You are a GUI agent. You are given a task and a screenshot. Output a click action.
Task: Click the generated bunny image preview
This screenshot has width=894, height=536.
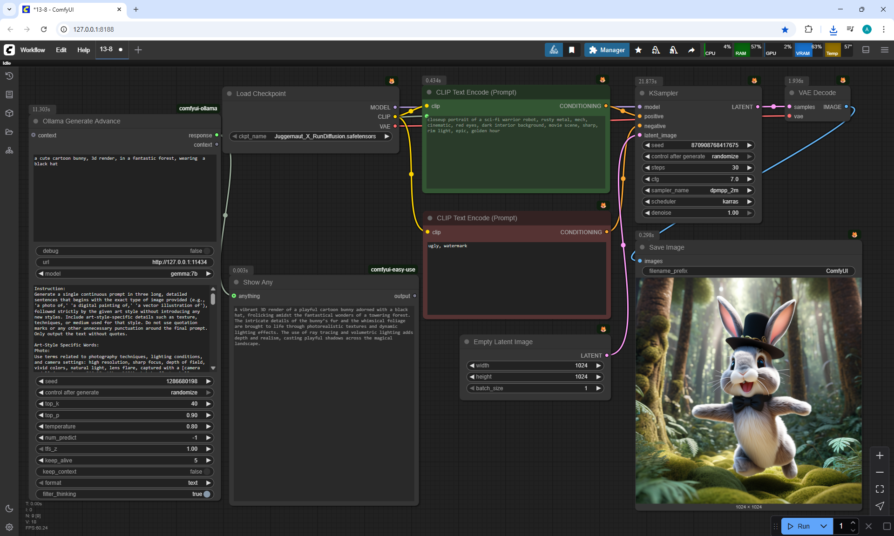tap(748, 390)
